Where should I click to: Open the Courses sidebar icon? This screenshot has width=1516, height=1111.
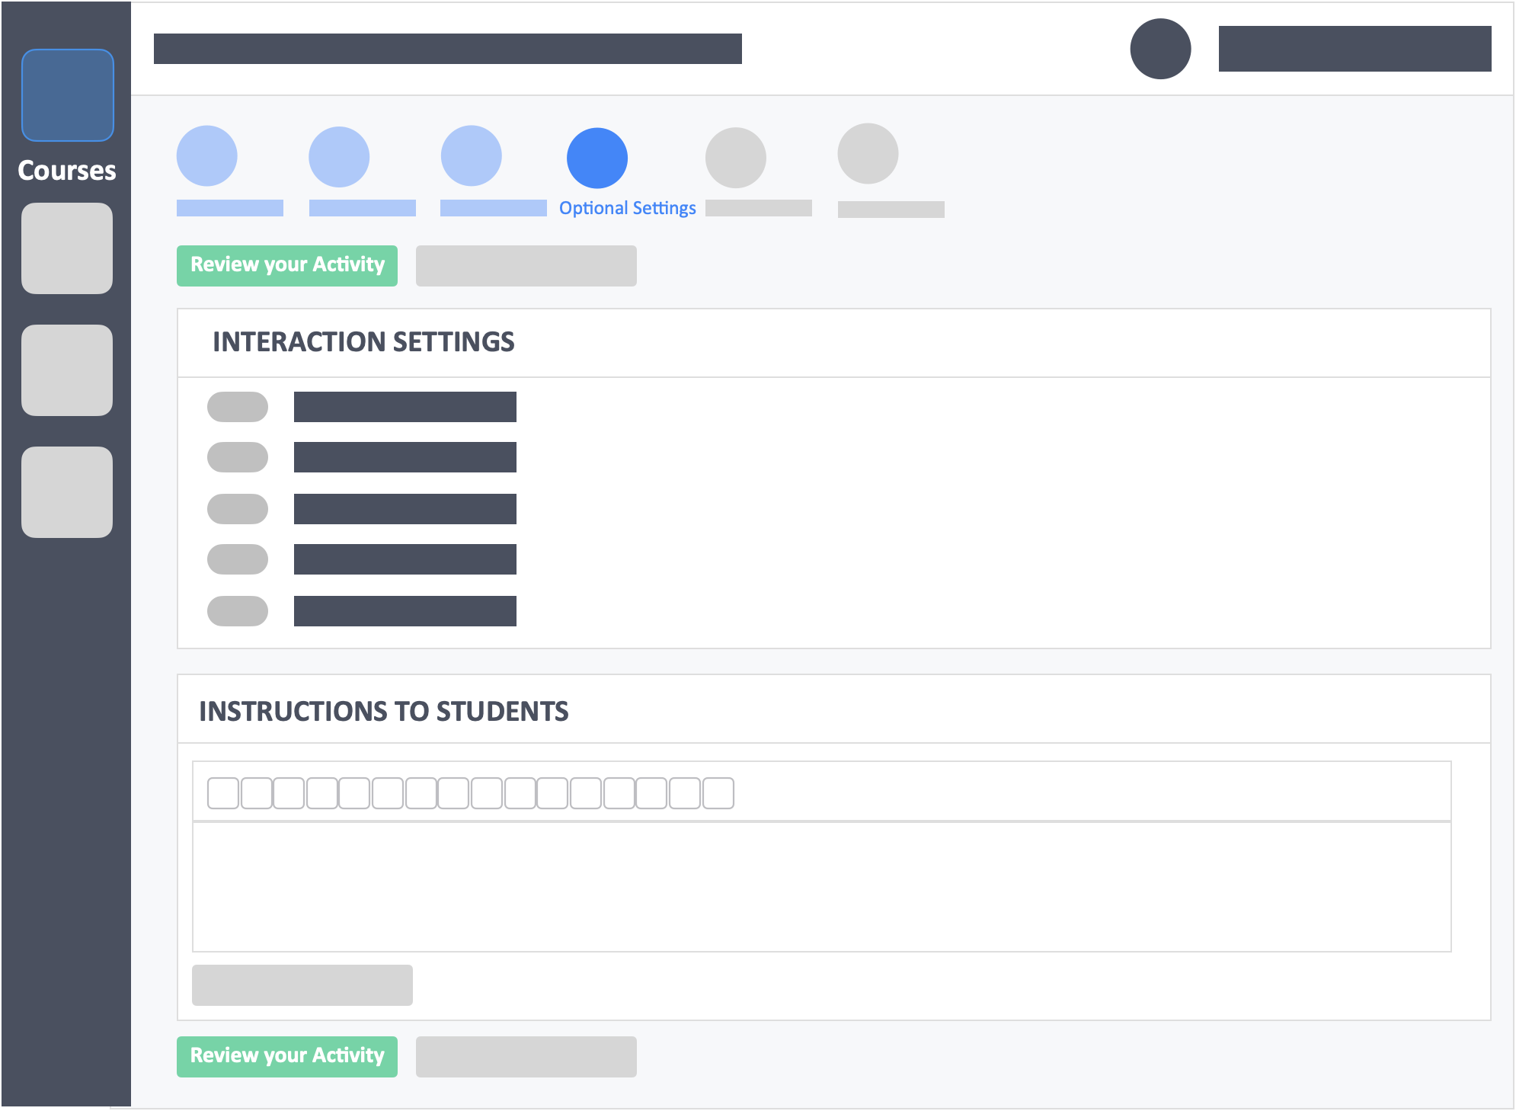[x=68, y=95]
